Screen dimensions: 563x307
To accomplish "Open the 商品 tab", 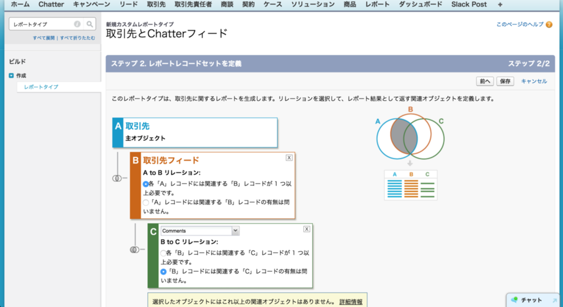I will click(x=350, y=4).
